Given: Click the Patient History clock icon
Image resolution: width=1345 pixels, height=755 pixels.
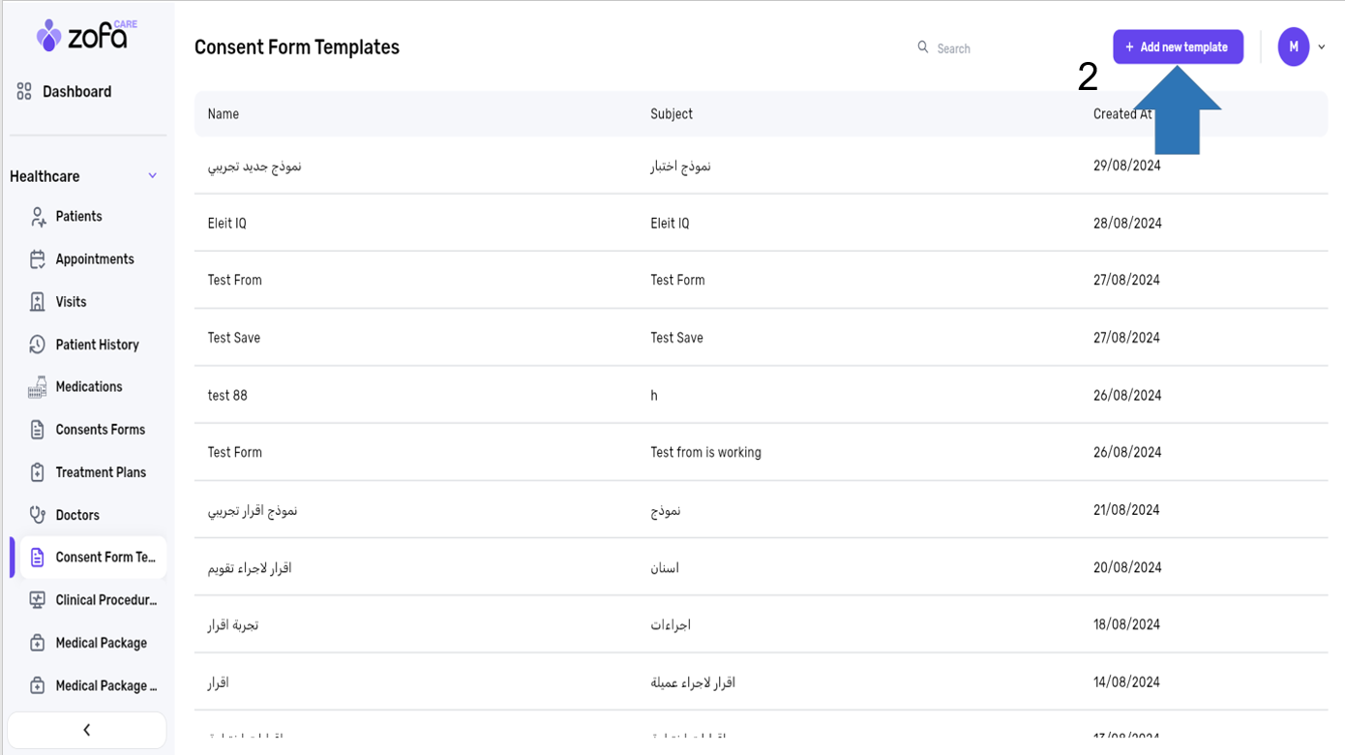Looking at the screenshot, I should pyautogui.click(x=38, y=345).
